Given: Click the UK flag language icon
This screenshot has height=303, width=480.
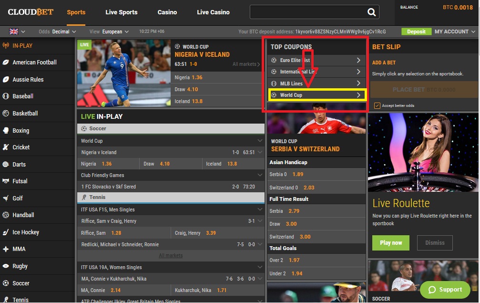Looking at the screenshot, I should pos(14,31).
